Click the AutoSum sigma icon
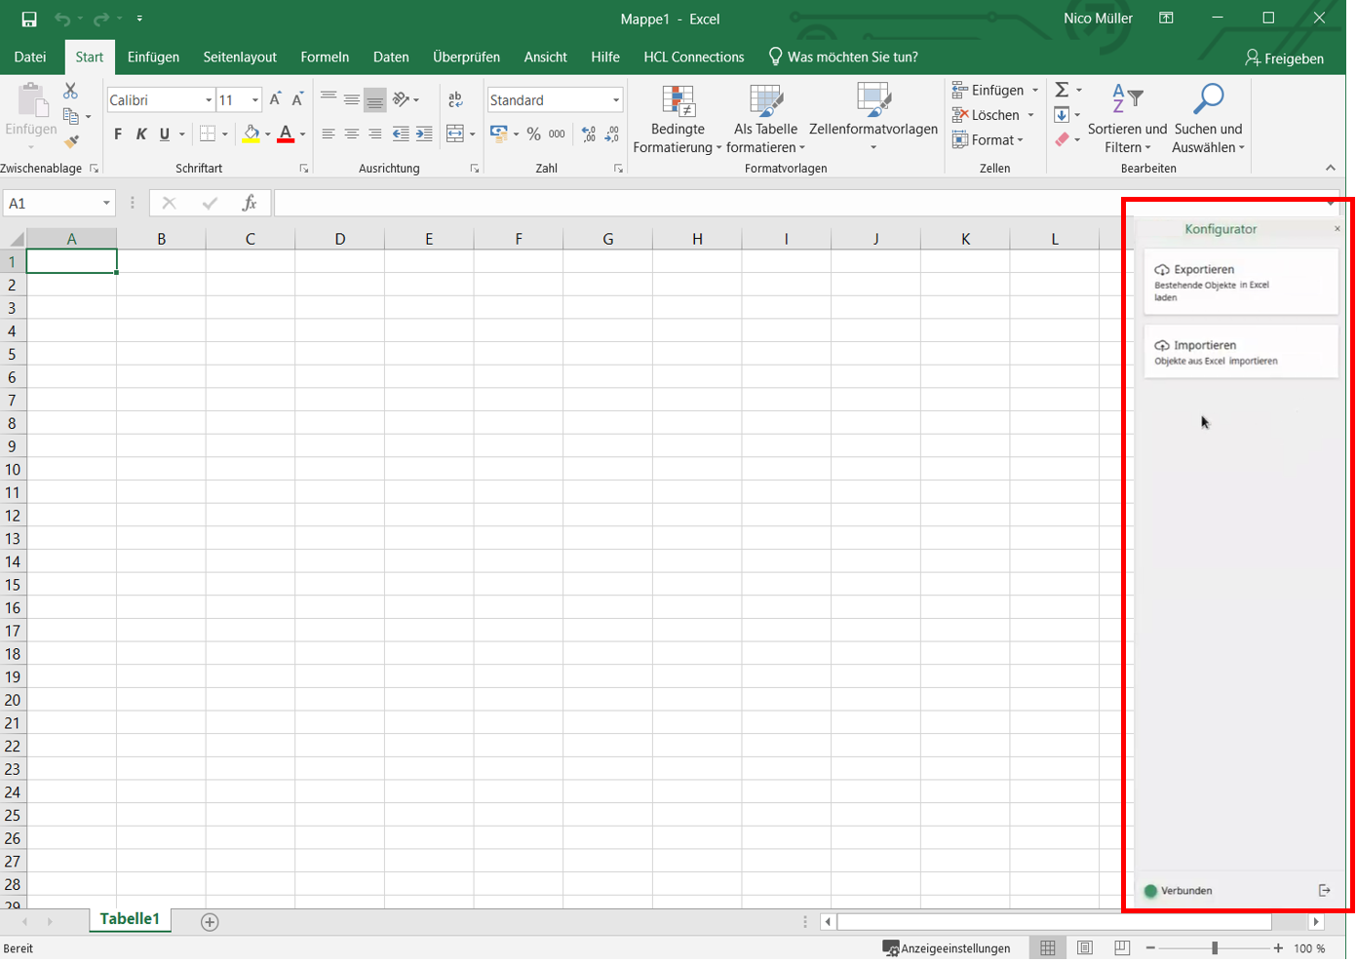The width and height of the screenshot is (1357, 963). [1063, 90]
